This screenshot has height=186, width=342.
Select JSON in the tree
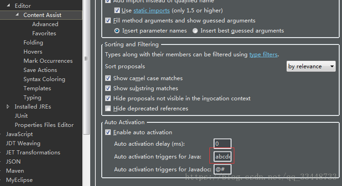coord(13,161)
